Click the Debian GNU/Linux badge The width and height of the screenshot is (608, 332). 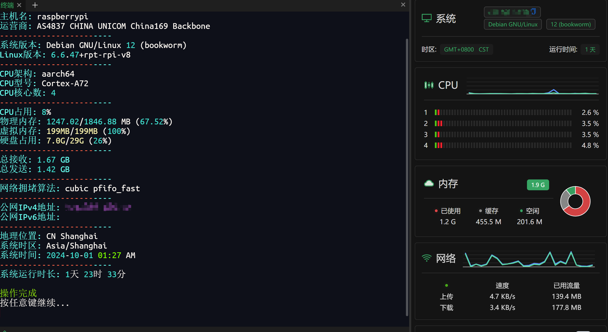(x=513, y=24)
